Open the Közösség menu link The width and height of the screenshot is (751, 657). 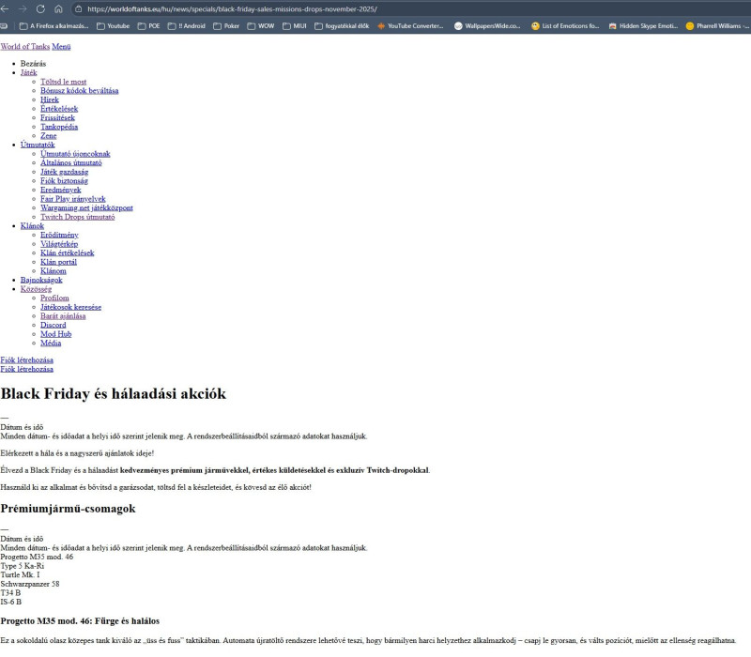point(36,289)
